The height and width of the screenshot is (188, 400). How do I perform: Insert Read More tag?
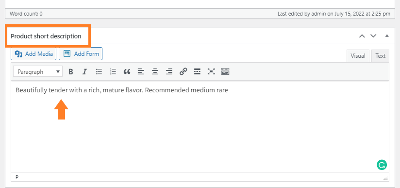(x=197, y=72)
